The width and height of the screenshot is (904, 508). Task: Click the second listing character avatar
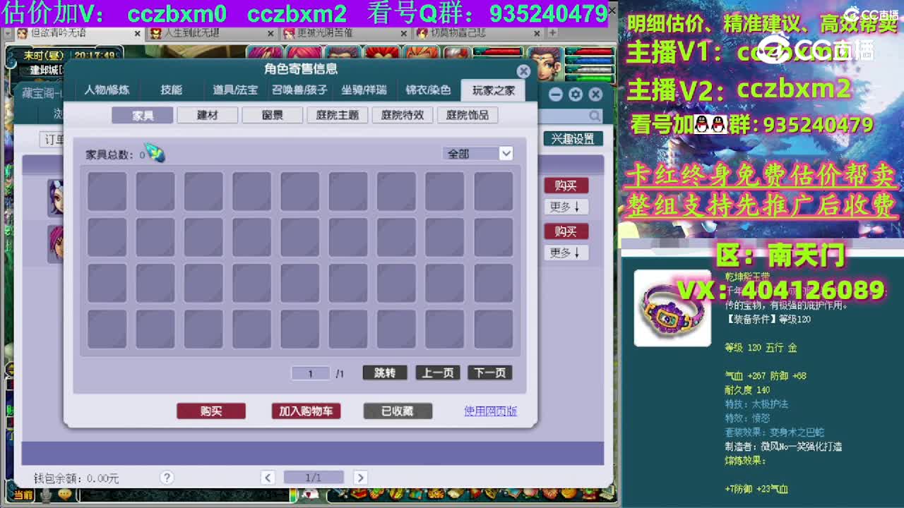click(55, 243)
